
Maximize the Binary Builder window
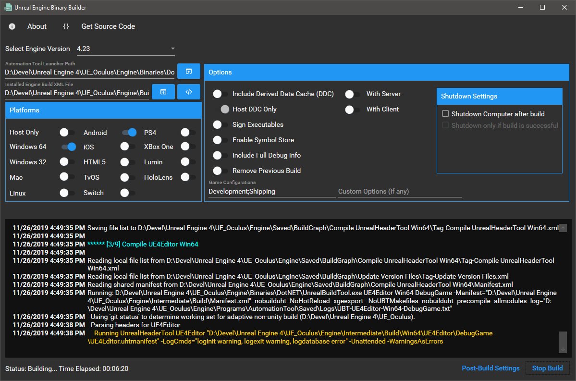click(x=542, y=7)
